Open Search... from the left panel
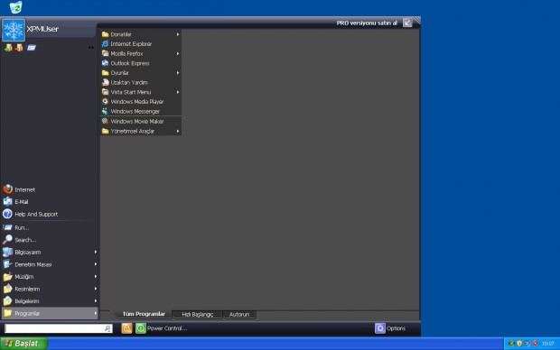 click(50, 240)
